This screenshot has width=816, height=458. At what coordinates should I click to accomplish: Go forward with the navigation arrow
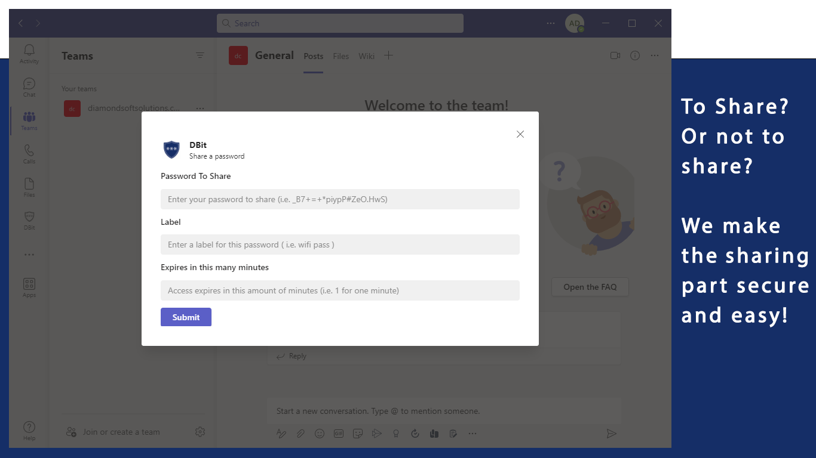pyautogui.click(x=38, y=23)
